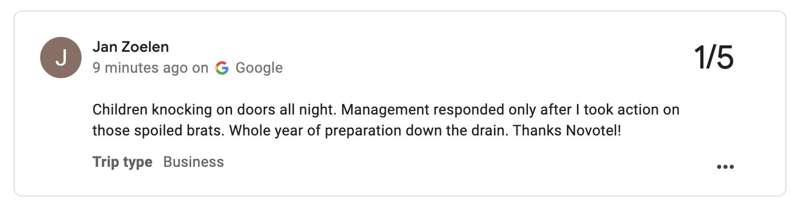The image size is (800, 205).
Task: Click the "Google" source label text
Action: [259, 68]
